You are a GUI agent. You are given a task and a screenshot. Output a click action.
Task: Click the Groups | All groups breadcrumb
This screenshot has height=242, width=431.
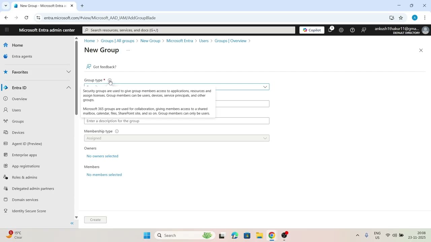(x=118, y=41)
